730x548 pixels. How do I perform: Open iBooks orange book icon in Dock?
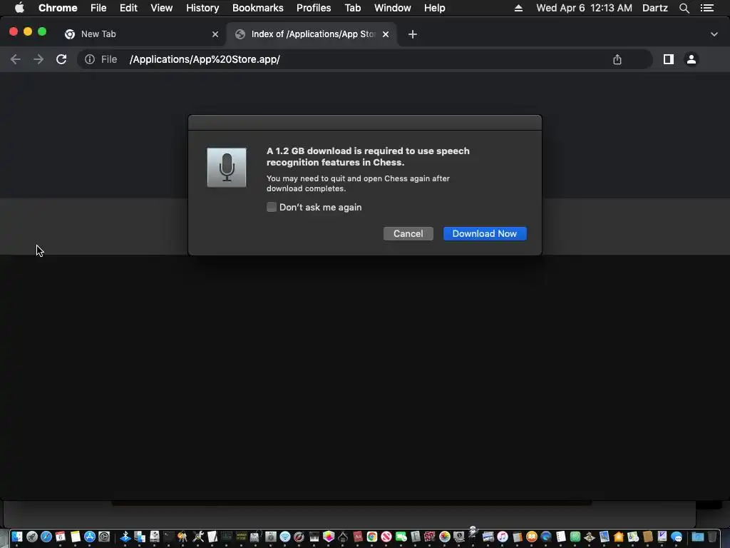tap(532, 537)
